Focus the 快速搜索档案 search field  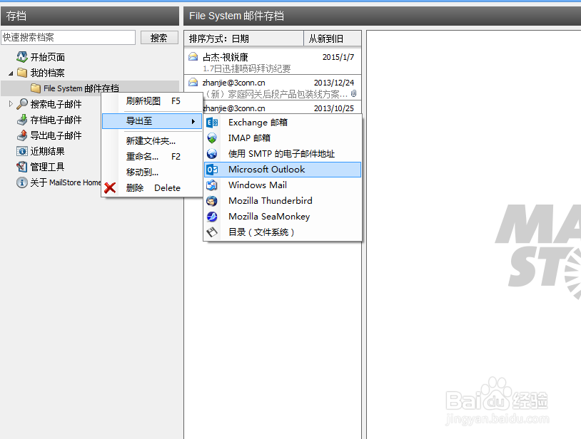click(69, 37)
